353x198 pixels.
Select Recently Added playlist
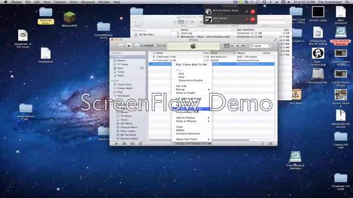pos(129,139)
